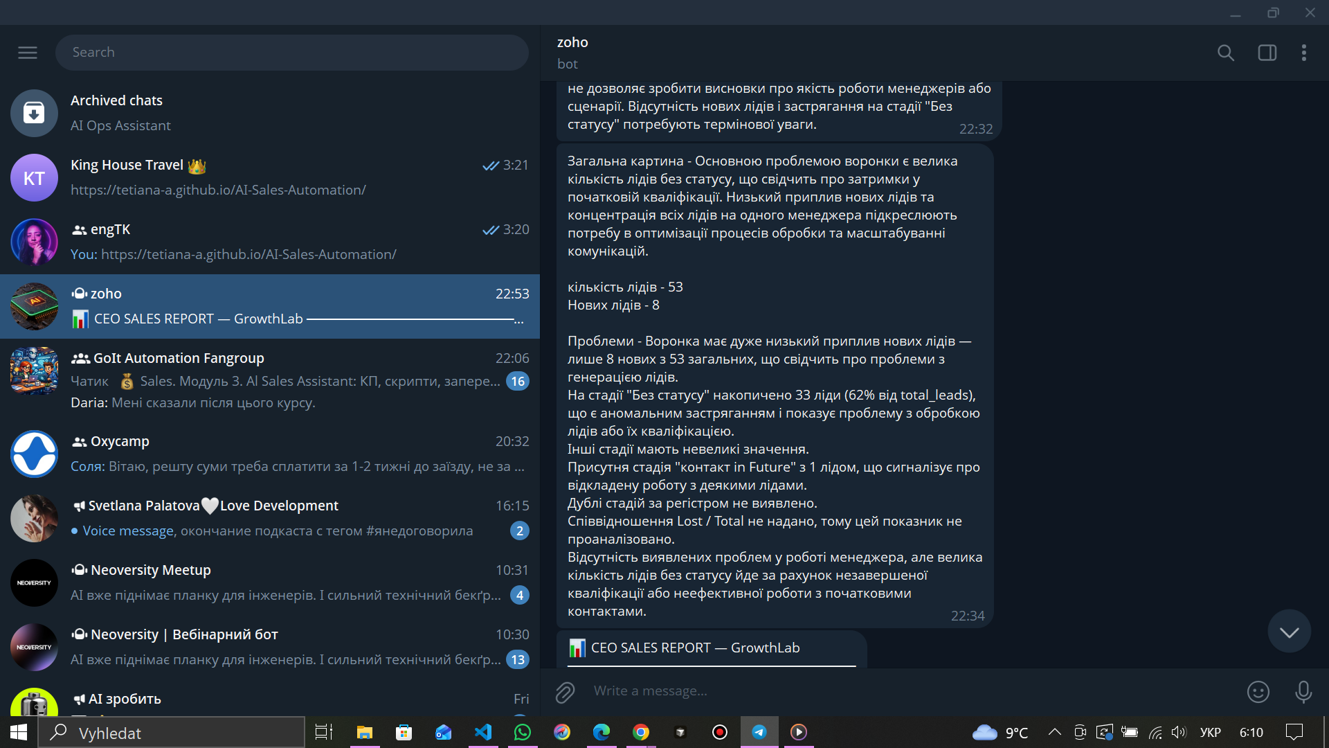Switch to WhatsApp on the taskbar
1329x748 pixels.
522,732
